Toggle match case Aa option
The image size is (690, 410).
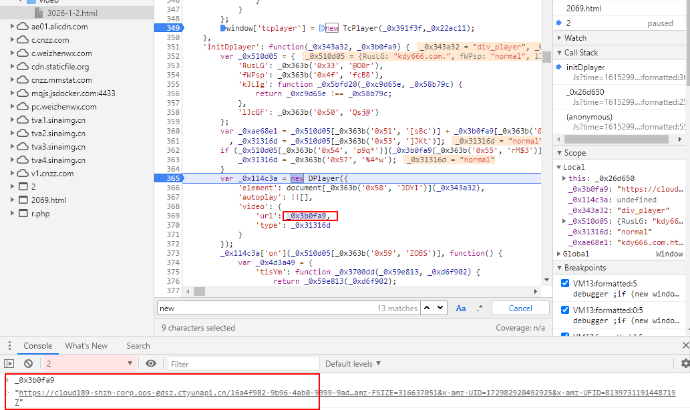pyautogui.click(x=461, y=309)
